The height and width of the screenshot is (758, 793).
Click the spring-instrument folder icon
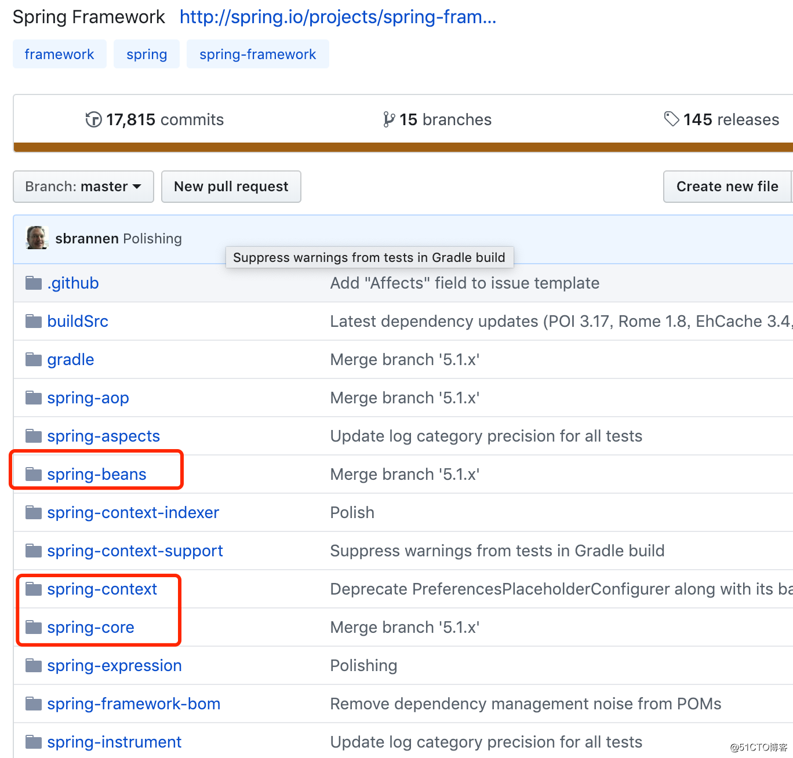click(x=34, y=742)
